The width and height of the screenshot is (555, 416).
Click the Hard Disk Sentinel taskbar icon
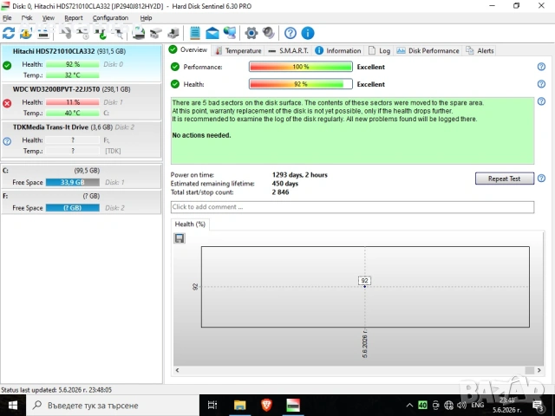click(x=293, y=406)
